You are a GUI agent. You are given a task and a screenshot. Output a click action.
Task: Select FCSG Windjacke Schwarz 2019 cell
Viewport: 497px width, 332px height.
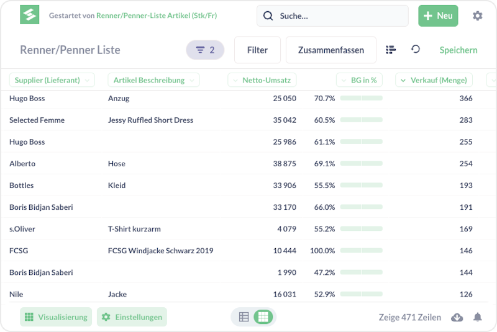[161, 251]
